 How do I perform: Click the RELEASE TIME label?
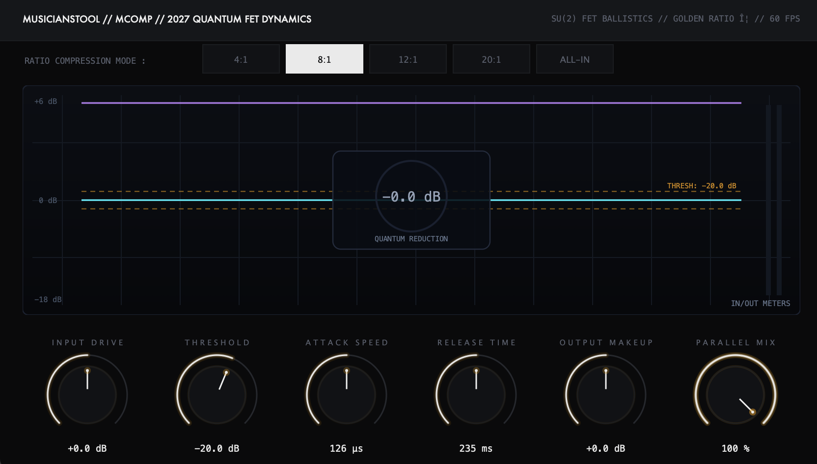[477, 343]
